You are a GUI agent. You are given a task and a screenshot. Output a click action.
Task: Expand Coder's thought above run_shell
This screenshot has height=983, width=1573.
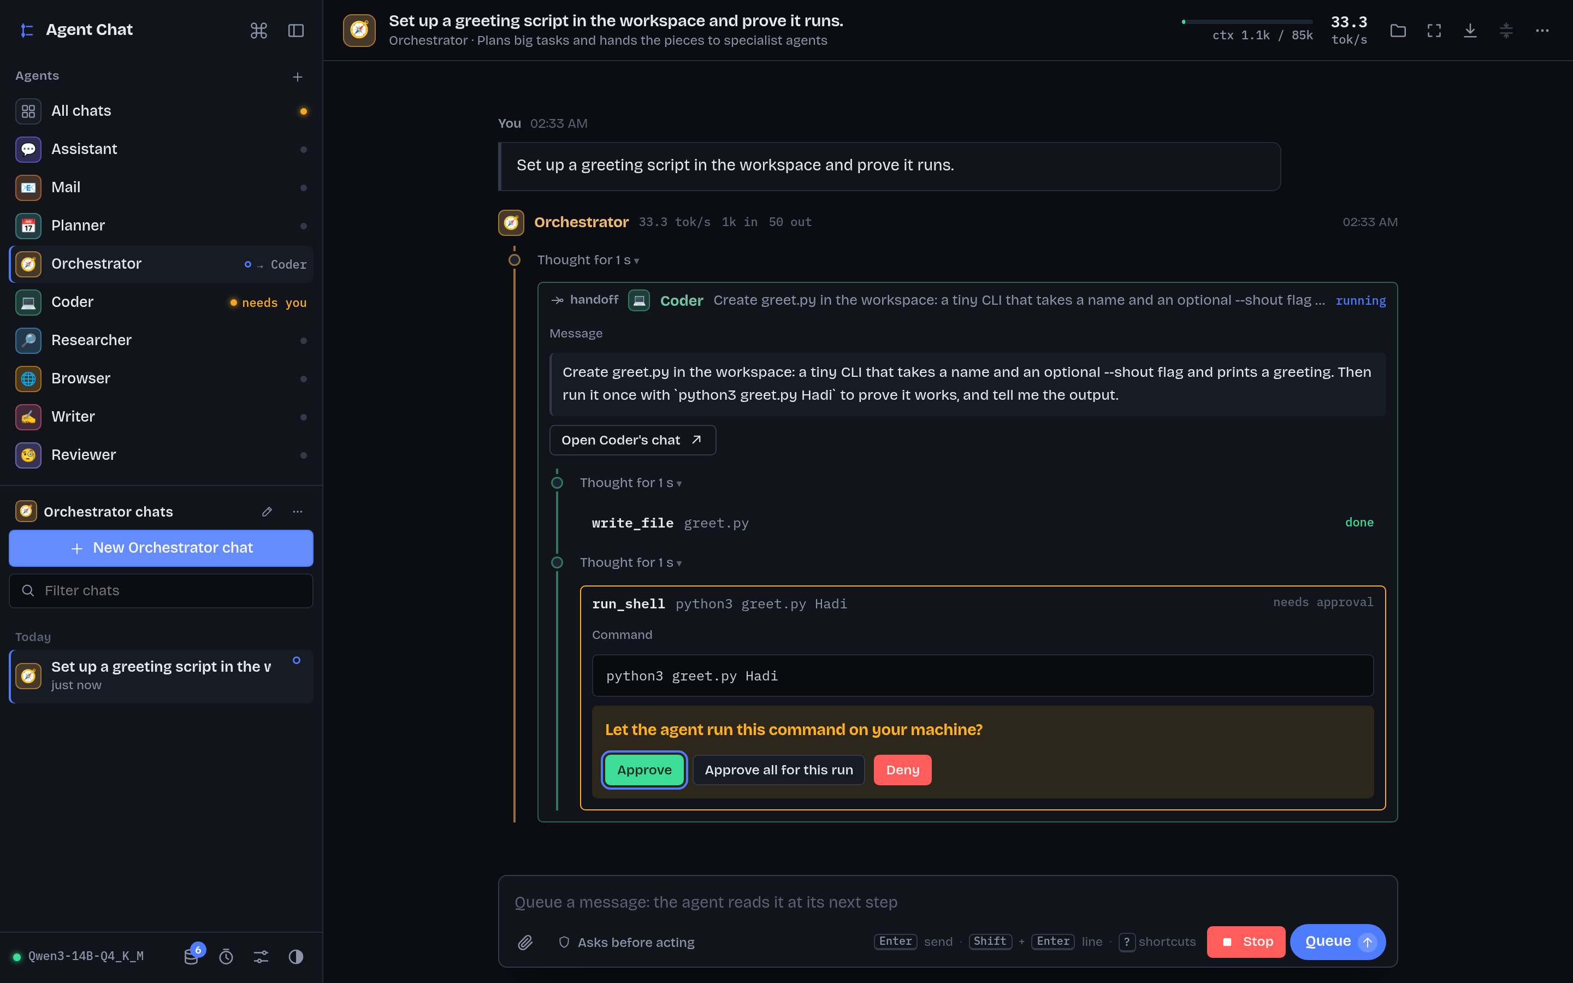pyautogui.click(x=630, y=562)
